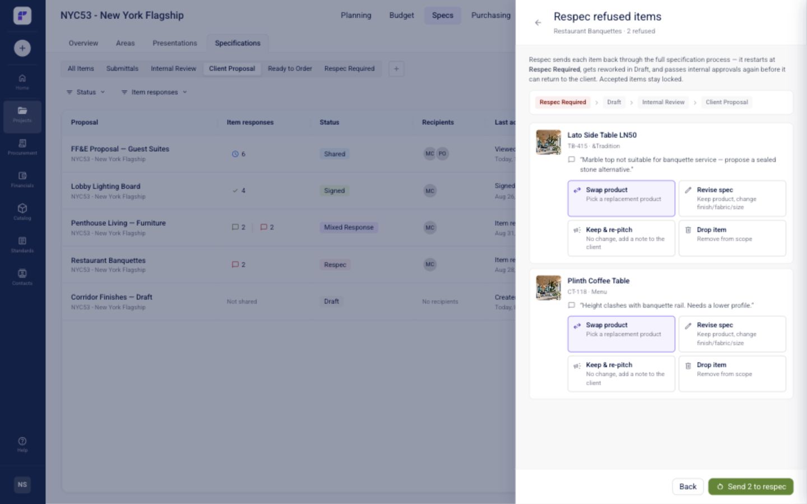Open Help in the sidebar
The height and width of the screenshot is (504, 807).
pyautogui.click(x=22, y=445)
